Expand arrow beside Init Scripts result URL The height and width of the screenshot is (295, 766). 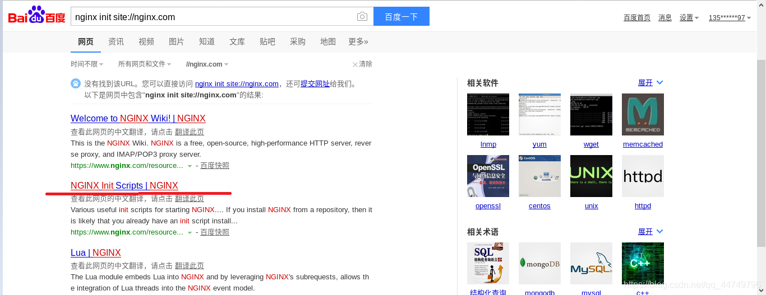click(x=190, y=233)
